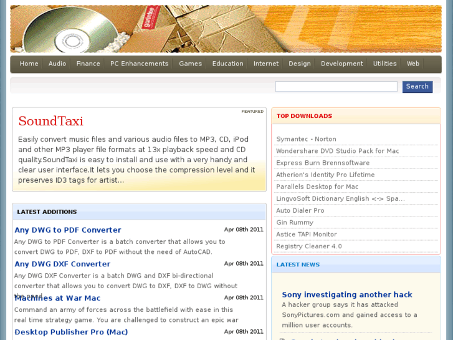Image resolution: width=453 pixels, height=340 pixels.
Task: Open Express Burn Brennsoftware download
Action: [323, 163]
